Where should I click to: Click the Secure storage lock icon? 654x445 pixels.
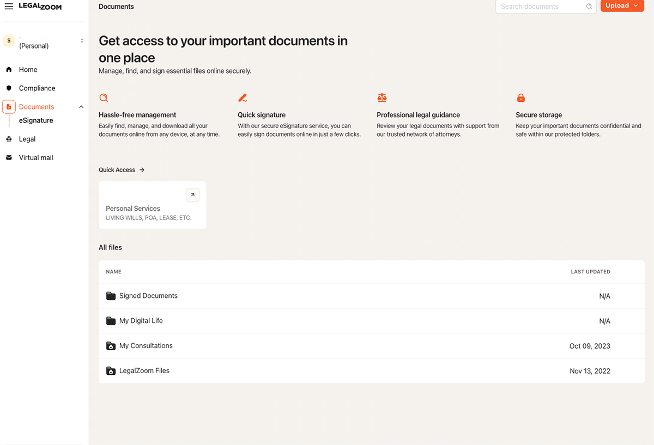point(520,98)
